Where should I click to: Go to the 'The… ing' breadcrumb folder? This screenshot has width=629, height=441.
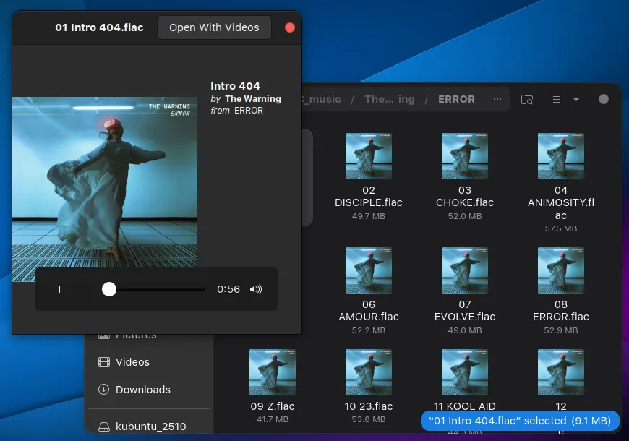pyautogui.click(x=389, y=99)
